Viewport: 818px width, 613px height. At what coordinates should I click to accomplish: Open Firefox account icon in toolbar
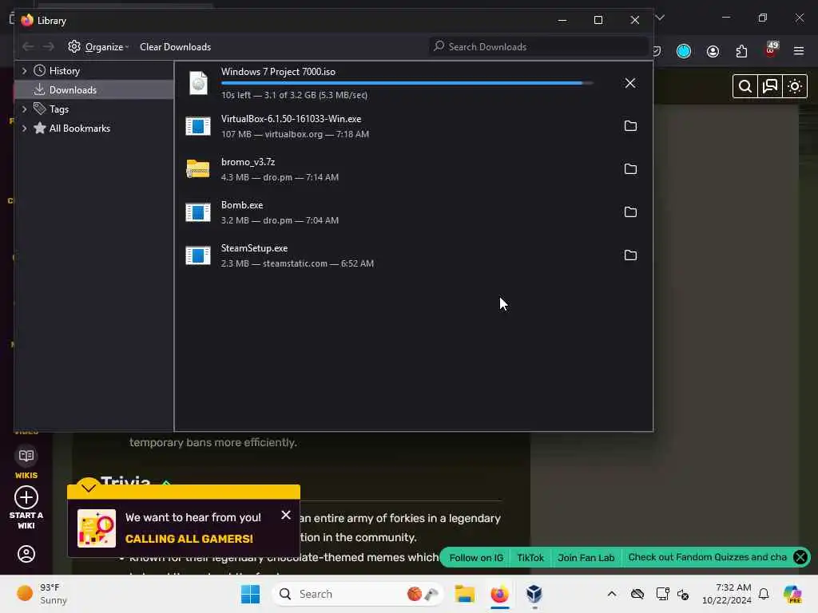point(713,51)
